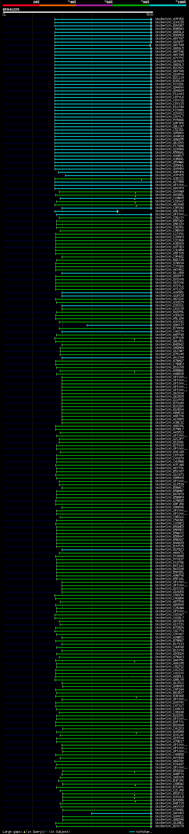Select hit UniRef100_Q0HV11
Screen dimensions: 189x834
click(170, 816)
